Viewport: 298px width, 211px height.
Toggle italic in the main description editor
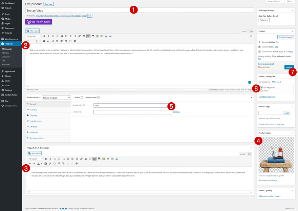pos(48,36)
